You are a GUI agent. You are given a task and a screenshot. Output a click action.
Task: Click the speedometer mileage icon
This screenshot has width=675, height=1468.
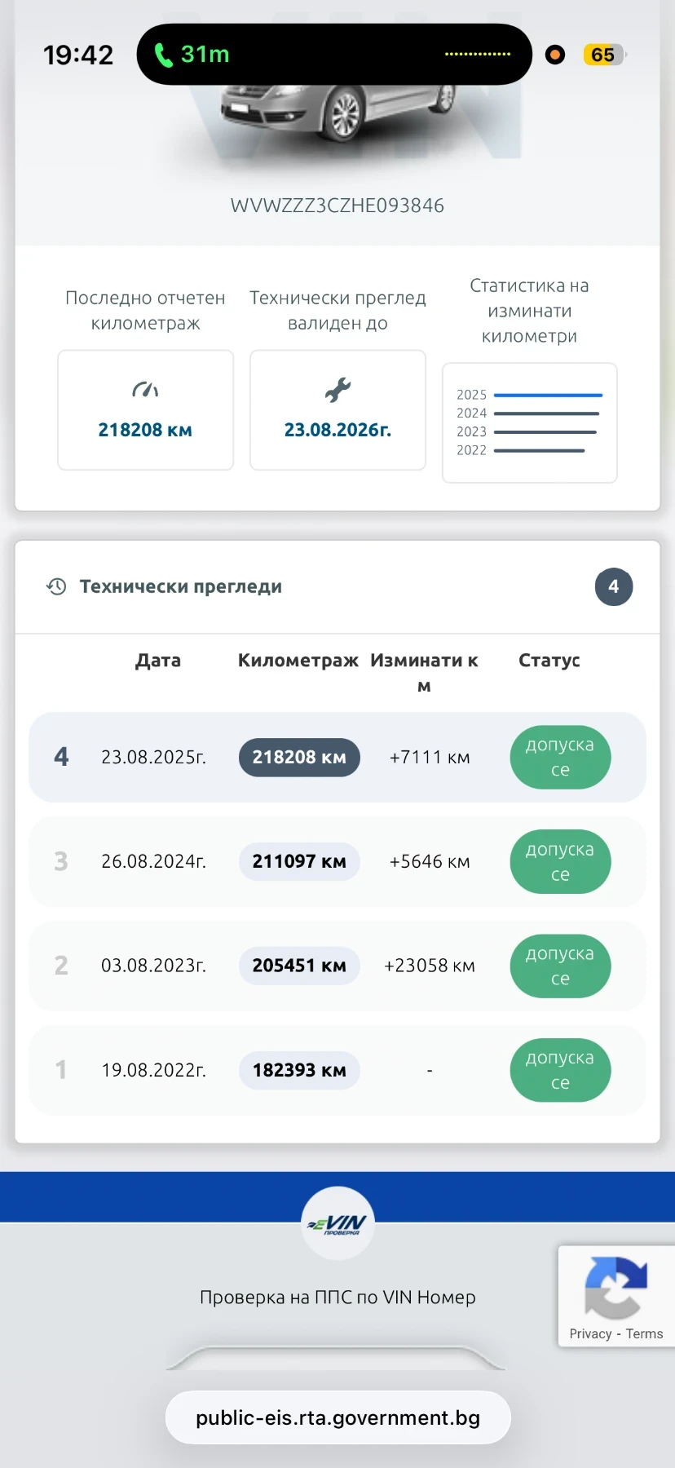(x=145, y=390)
